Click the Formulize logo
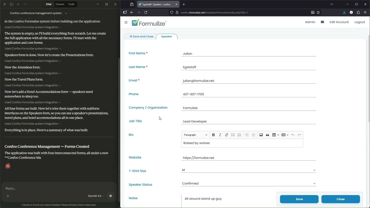The width and height of the screenshot is (370, 208). [x=149, y=23]
